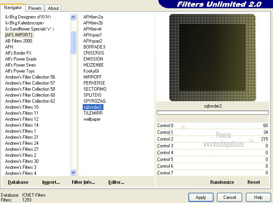Click the Control 6 slider

click(x=212, y=166)
